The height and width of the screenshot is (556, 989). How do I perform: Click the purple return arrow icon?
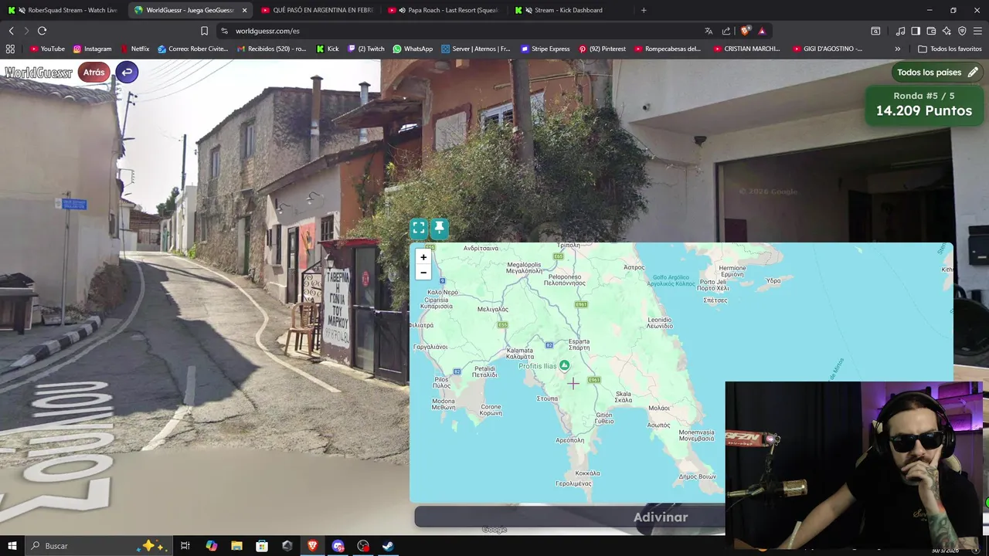(x=127, y=73)
